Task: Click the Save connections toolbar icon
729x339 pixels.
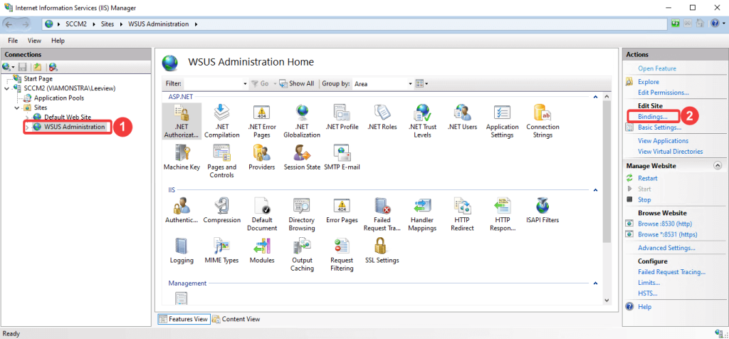Action: coord(22,67)
